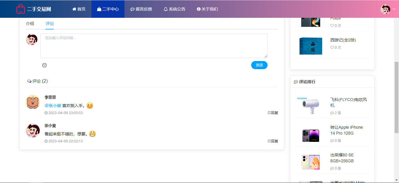
Task: Click the 西游记 book thumbnail
Action: pyautogui.click(x=311, y=46)
